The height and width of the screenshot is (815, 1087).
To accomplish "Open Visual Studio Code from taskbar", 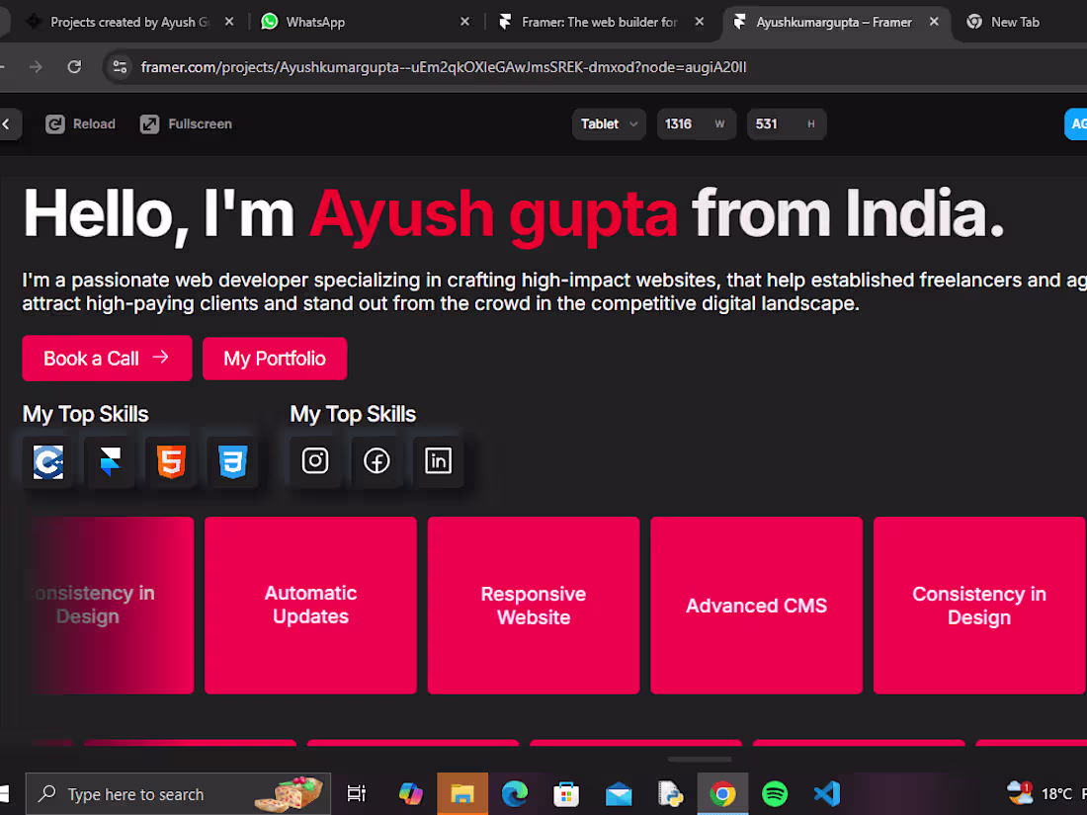I will point(826,793).
